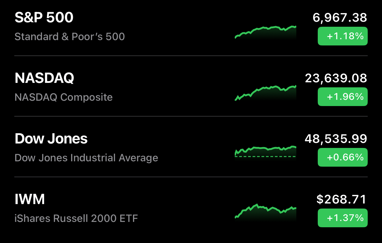This screenshot has width=382, height=243.
Task: Tap the NASDAQ price 23,639.08
Action: pyautogui.click(x=336, y=78)
